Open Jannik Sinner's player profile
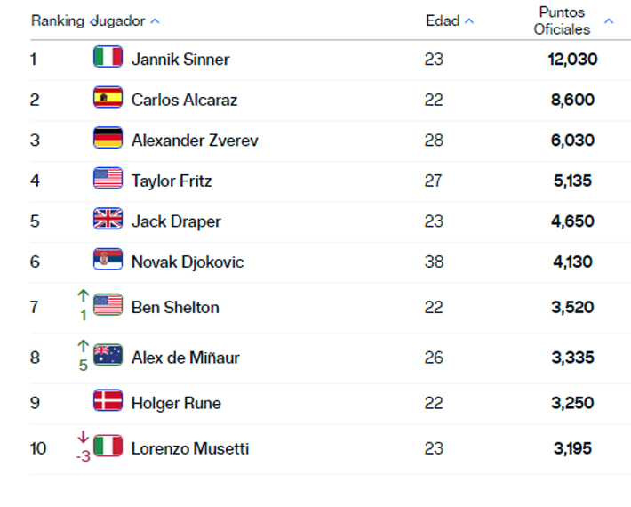 180,60
